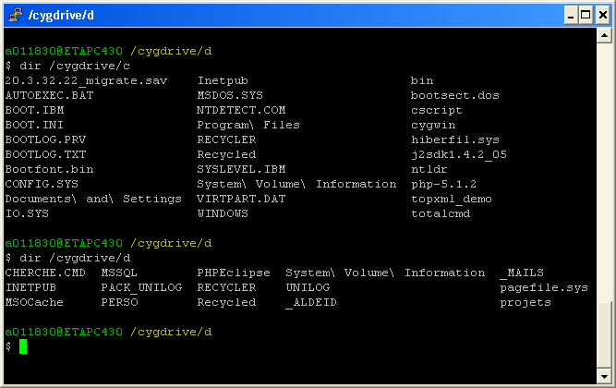Click the WINDOWS directory entry
The height and width of the screenshot is (388, 616).
click(223, 213)
